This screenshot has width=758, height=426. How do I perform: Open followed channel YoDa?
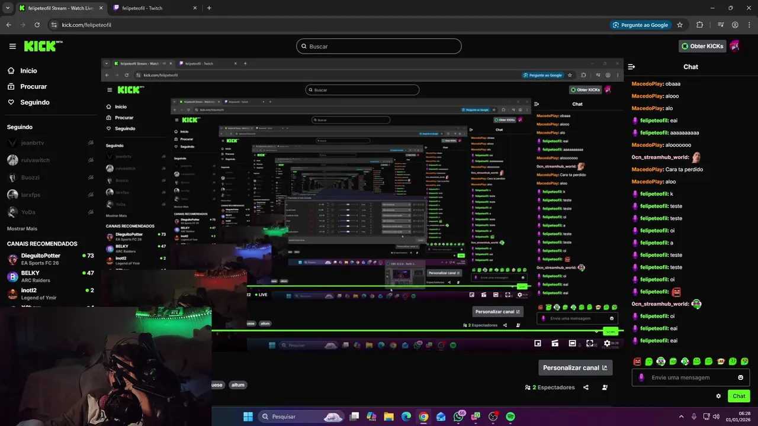50,212
